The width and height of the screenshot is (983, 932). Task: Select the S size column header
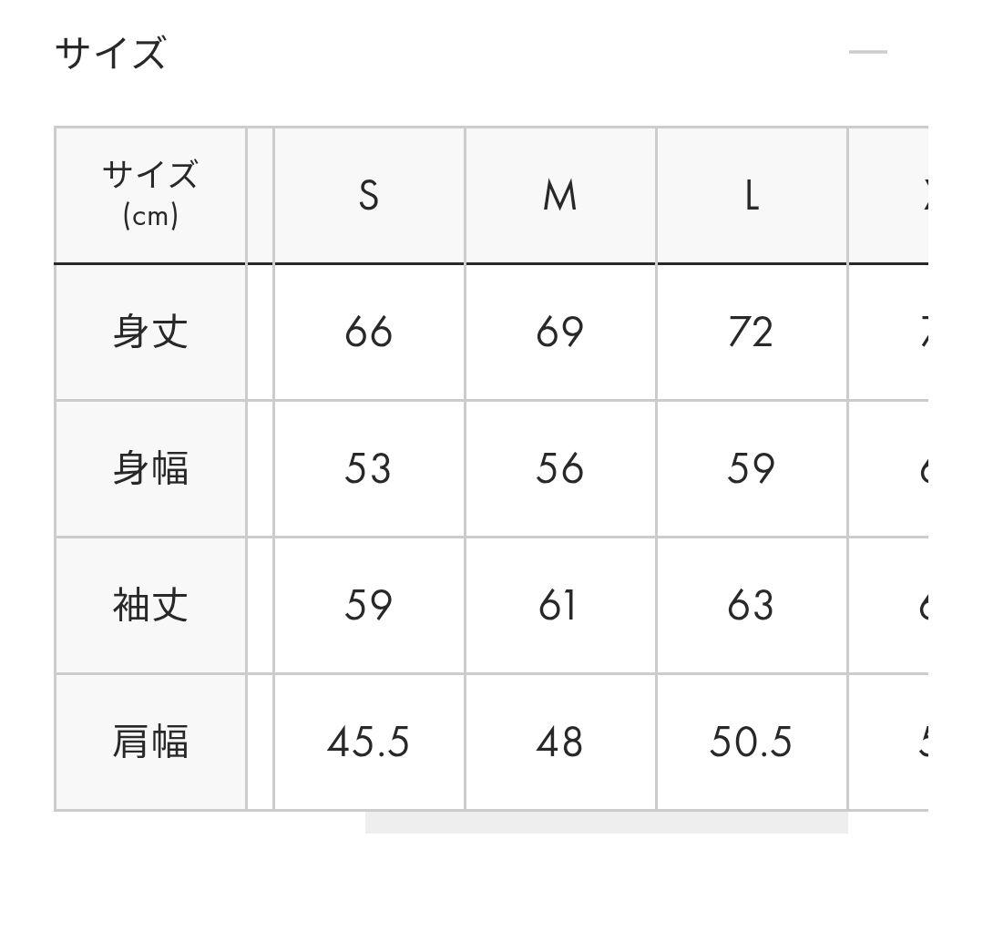(x=368, y=194)
